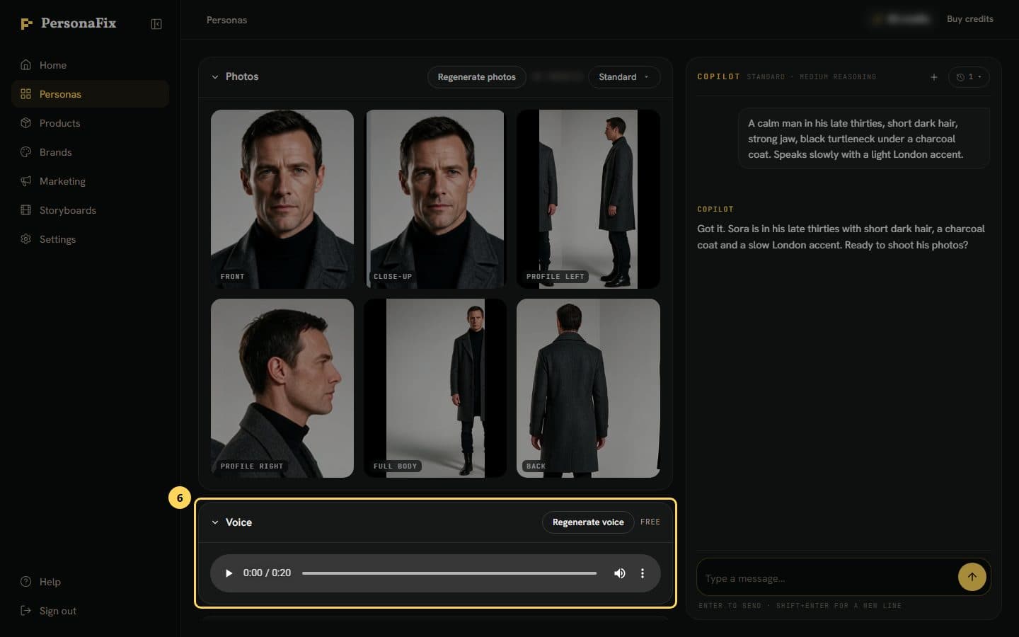Click the Personas breadcrumb title
The height and width of the screenshot is (637, 1019).
coord(226,20)
